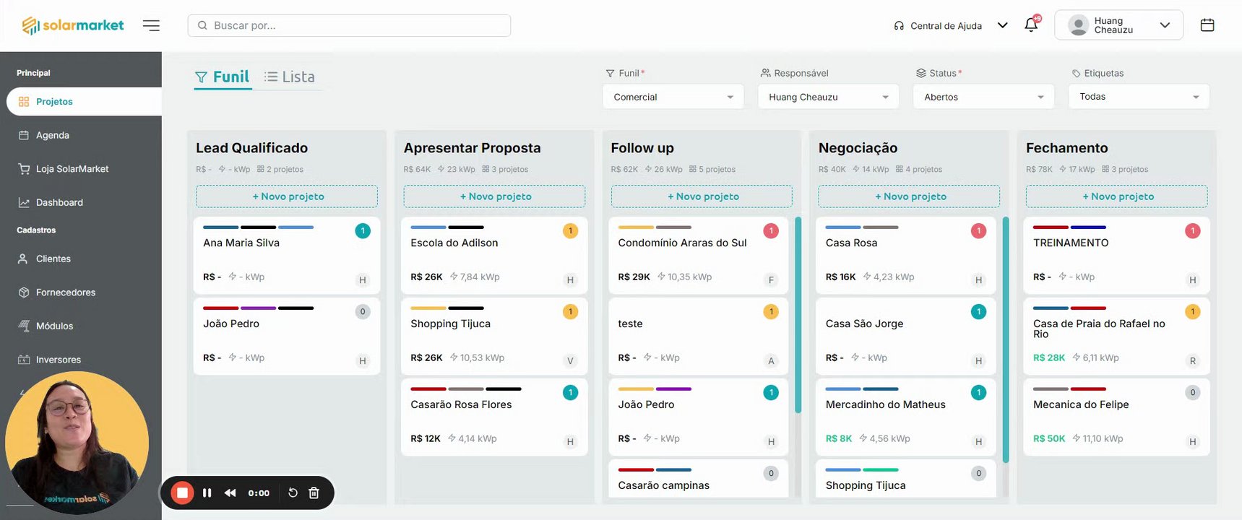This screenshot has width=1242, height=520.
Task: Restart the recording
Action: 293,493
